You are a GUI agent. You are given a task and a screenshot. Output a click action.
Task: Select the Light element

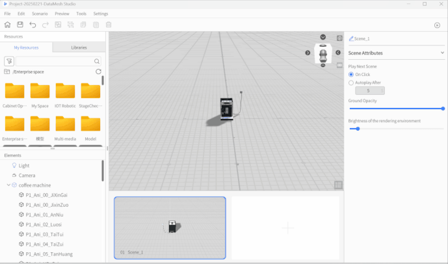[24, 166]
